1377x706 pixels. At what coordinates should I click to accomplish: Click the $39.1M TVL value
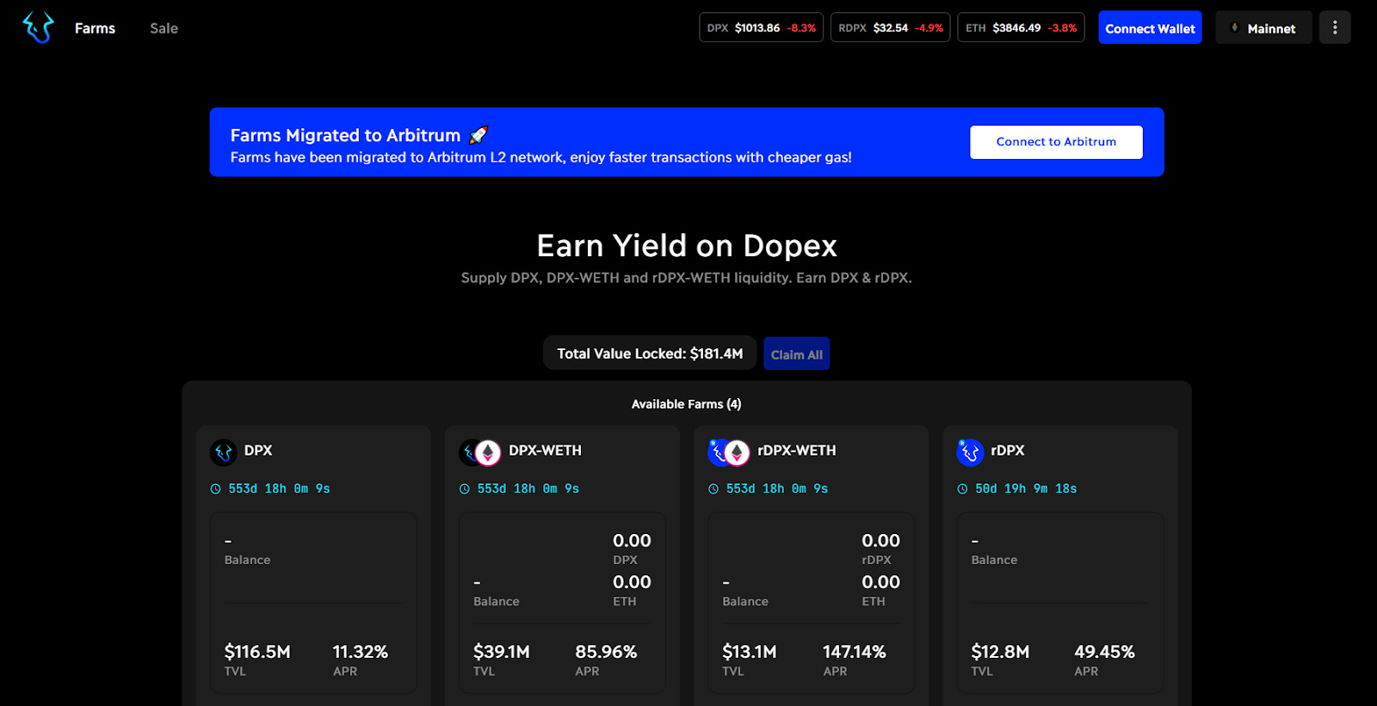[502, 652]
